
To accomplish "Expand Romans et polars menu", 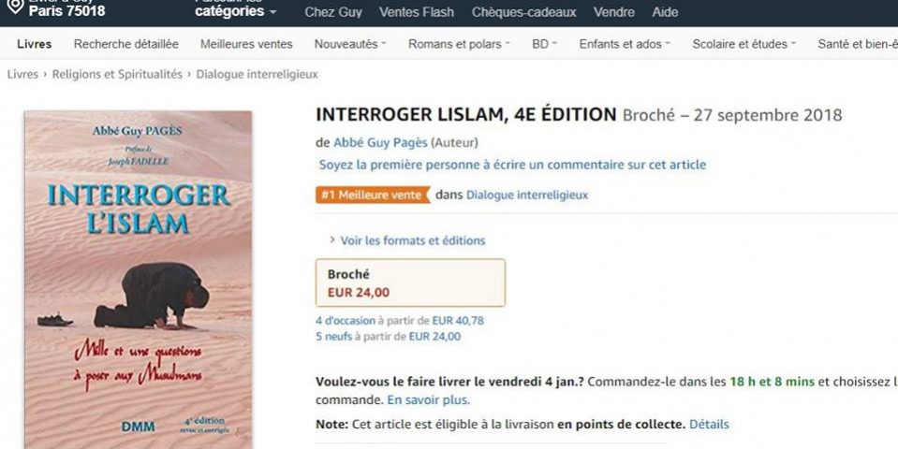I will point(459,44).
